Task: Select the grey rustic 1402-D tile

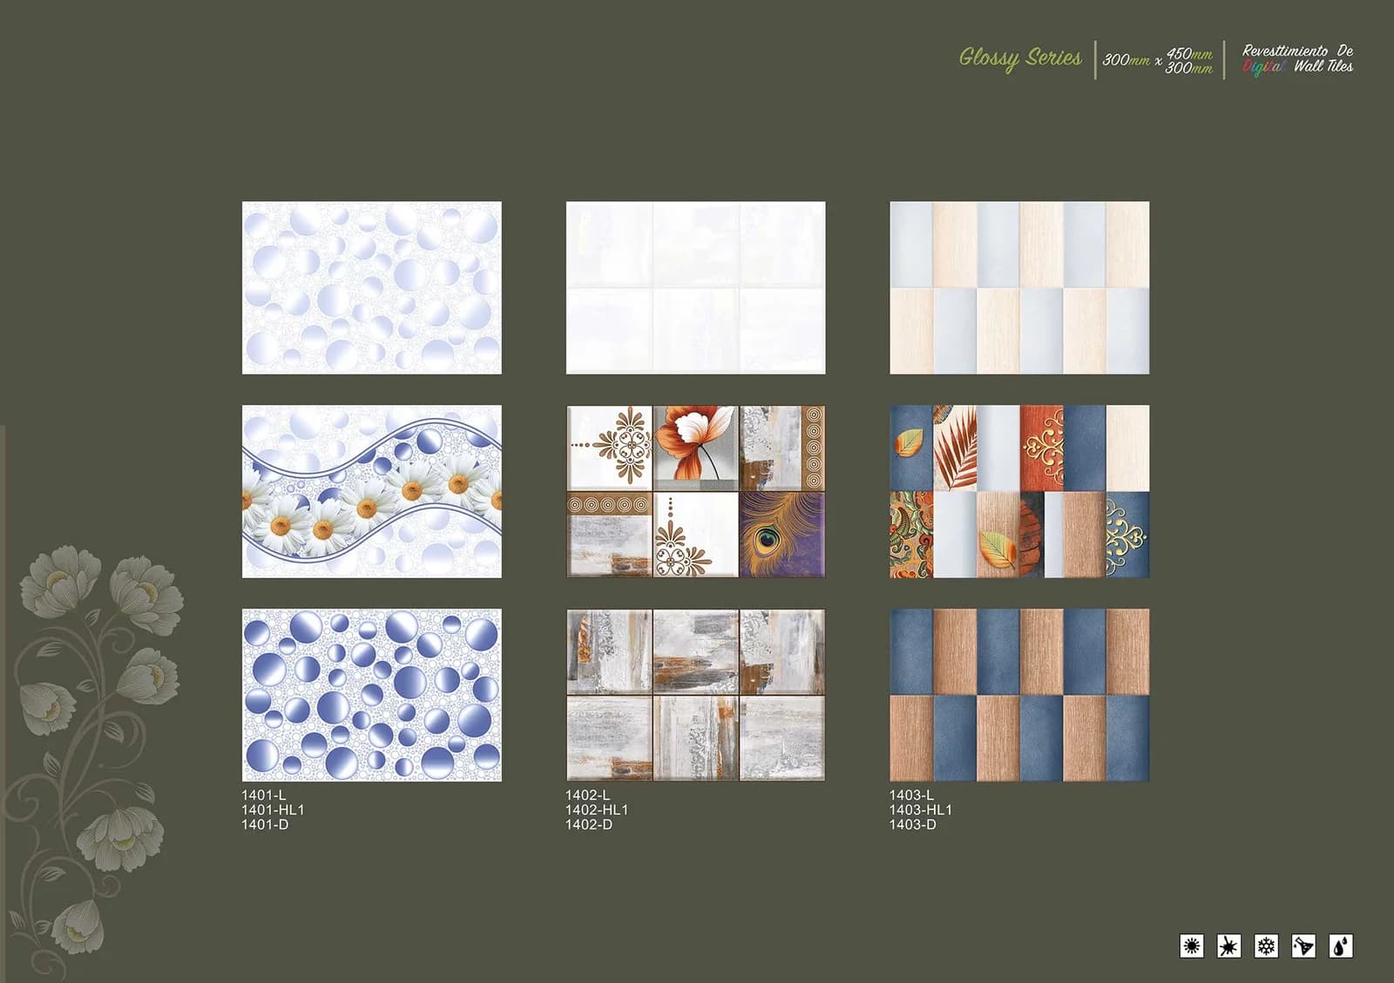Action: (696, 695)
